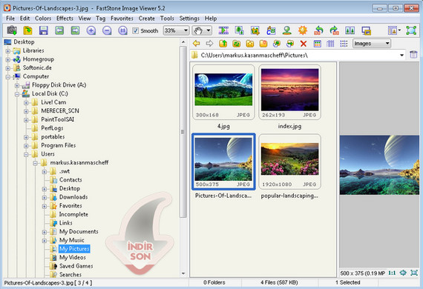Click the folder tree vertical scrollbar
The image size is (423, 289).
183,132
